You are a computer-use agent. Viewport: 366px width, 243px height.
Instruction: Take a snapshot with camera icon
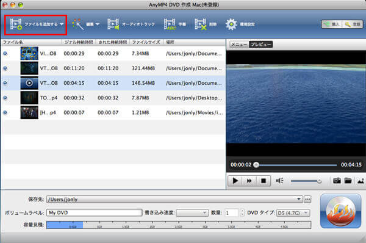pyautogui.click(x=337, y=181)
